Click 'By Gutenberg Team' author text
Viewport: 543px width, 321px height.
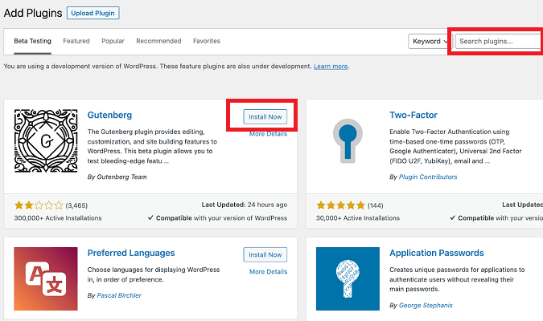click(x=117, y=177)
